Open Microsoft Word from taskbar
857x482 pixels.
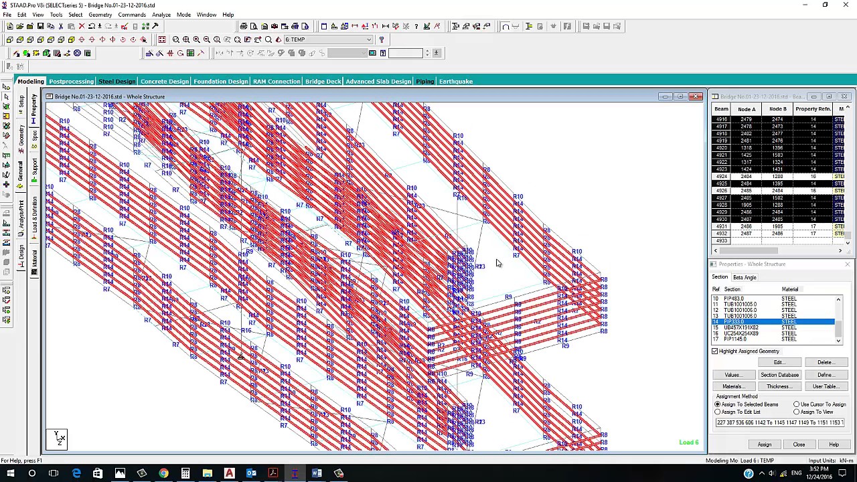[x=317, y=473]
